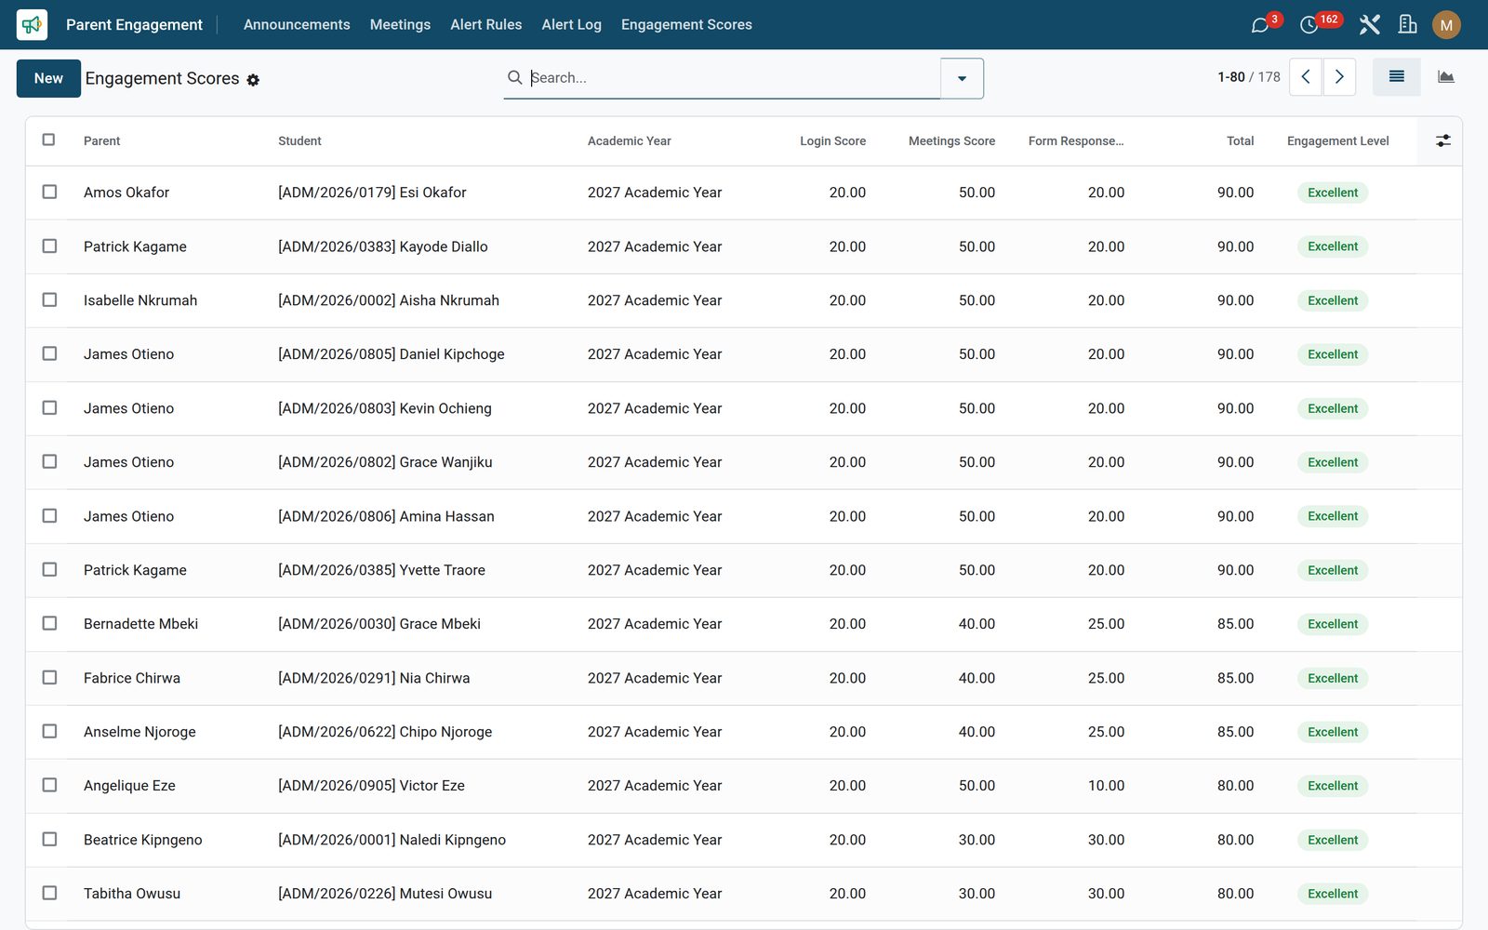Screen dimensions: 1488x930
Task: Click the Parent Engagement app title
Action: click(x=134, y=25)
